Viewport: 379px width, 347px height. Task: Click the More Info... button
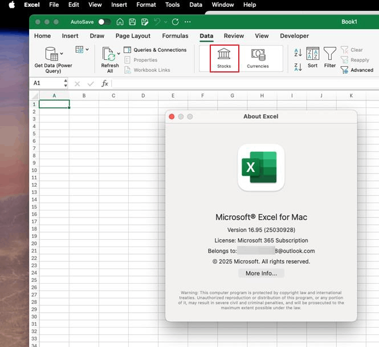click(261, 273)
